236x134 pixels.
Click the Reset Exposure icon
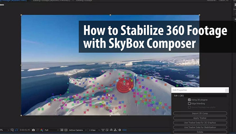tap(120, 130)
